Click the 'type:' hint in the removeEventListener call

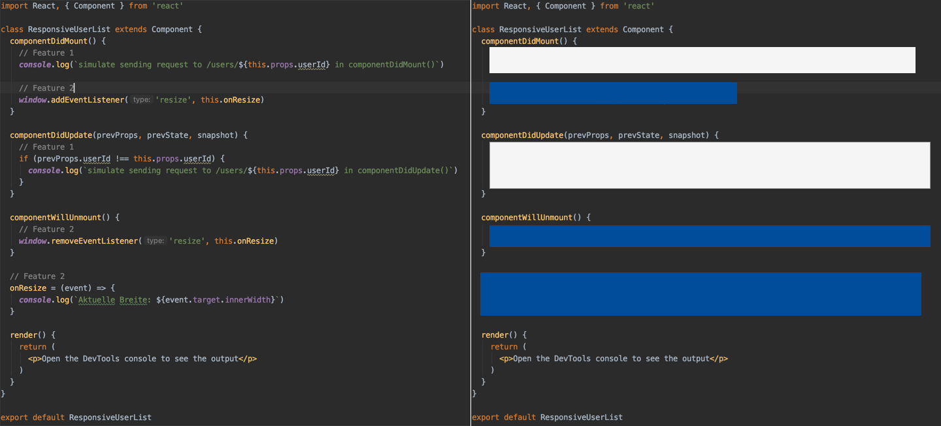tap(155, 241)
